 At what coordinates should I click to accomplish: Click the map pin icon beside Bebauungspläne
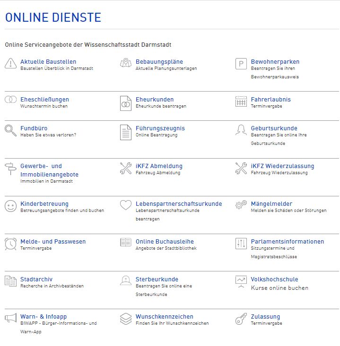[125, 63]
